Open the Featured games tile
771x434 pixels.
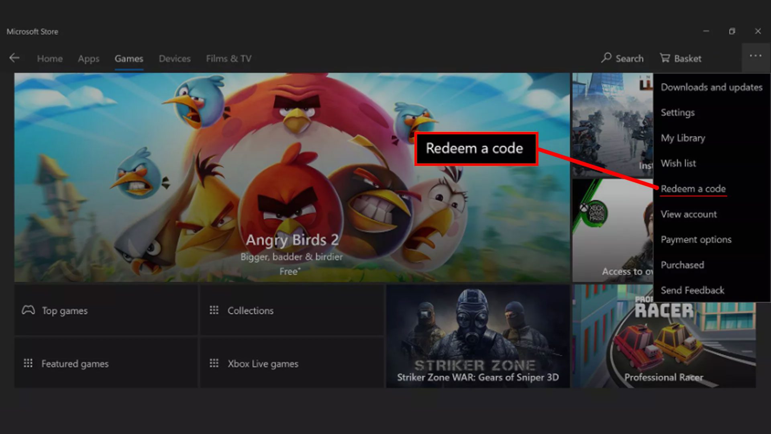(x=106, y=363)
